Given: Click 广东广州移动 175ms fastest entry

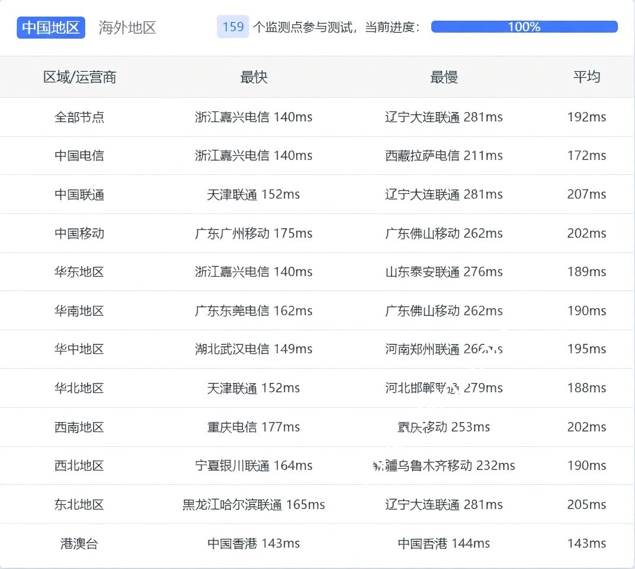Looking at the screenshot, I should click(254, 234).
